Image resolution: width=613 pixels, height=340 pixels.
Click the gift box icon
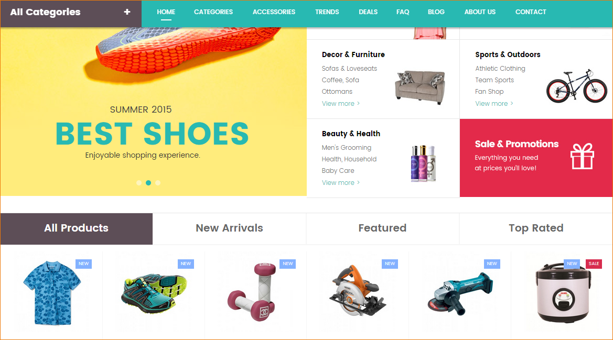click(x=582, y=156)
